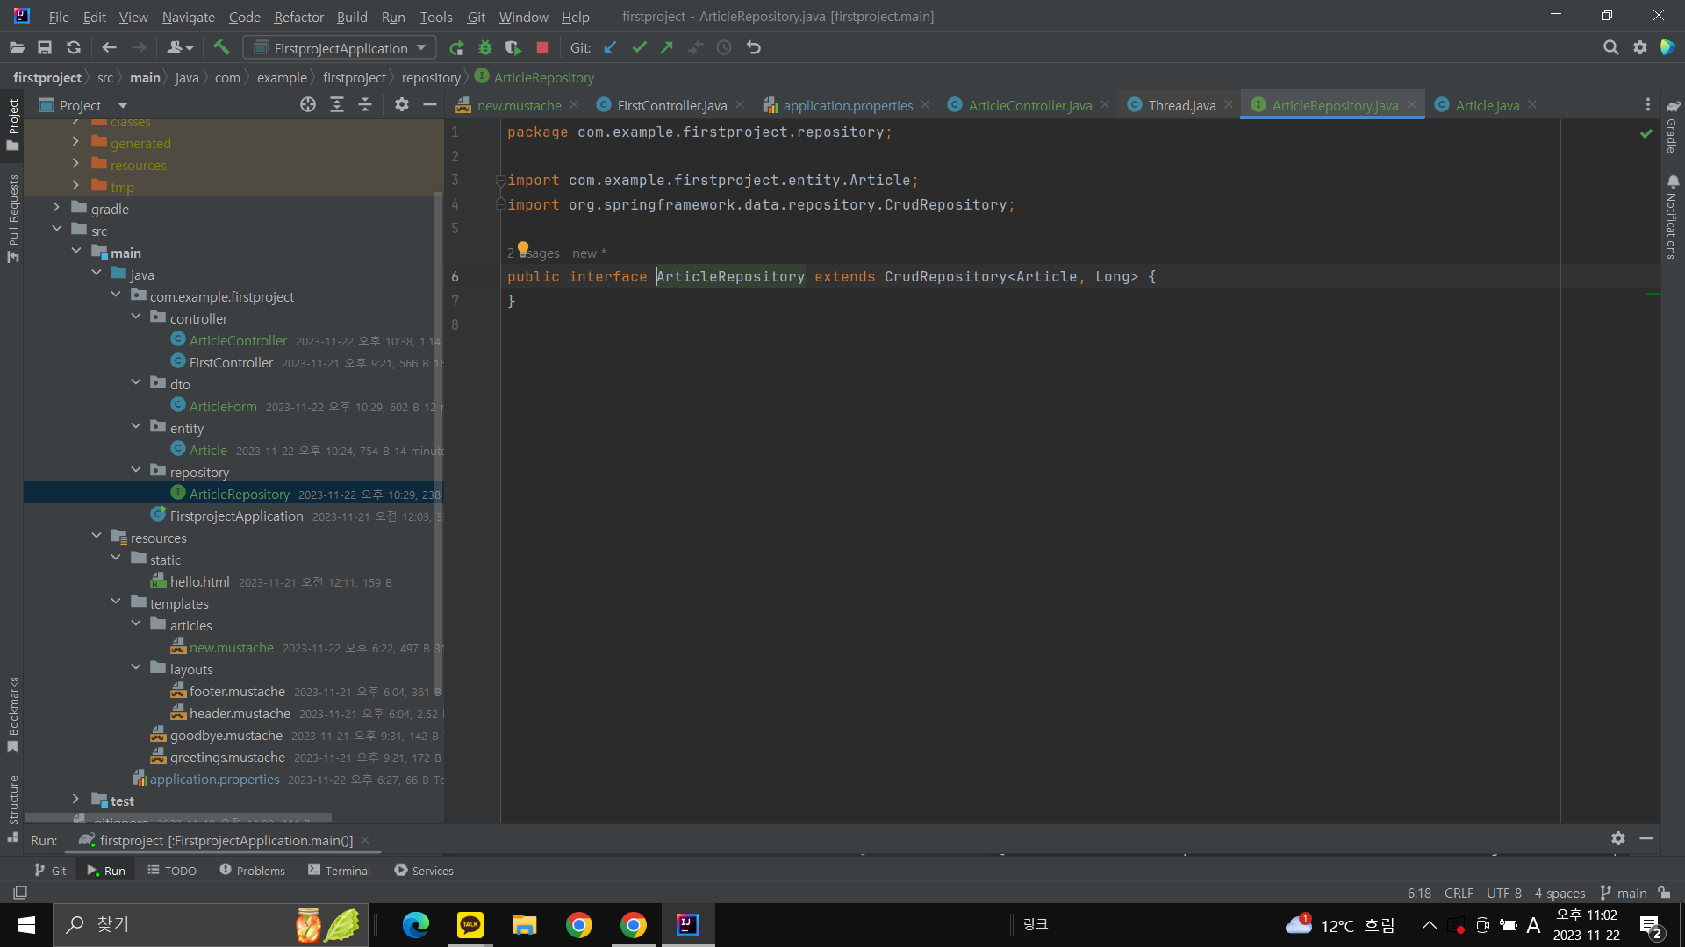Open the Terminal tool window

(339, 871)
